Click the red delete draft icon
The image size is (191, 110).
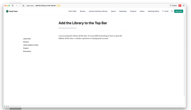[180, 6]
